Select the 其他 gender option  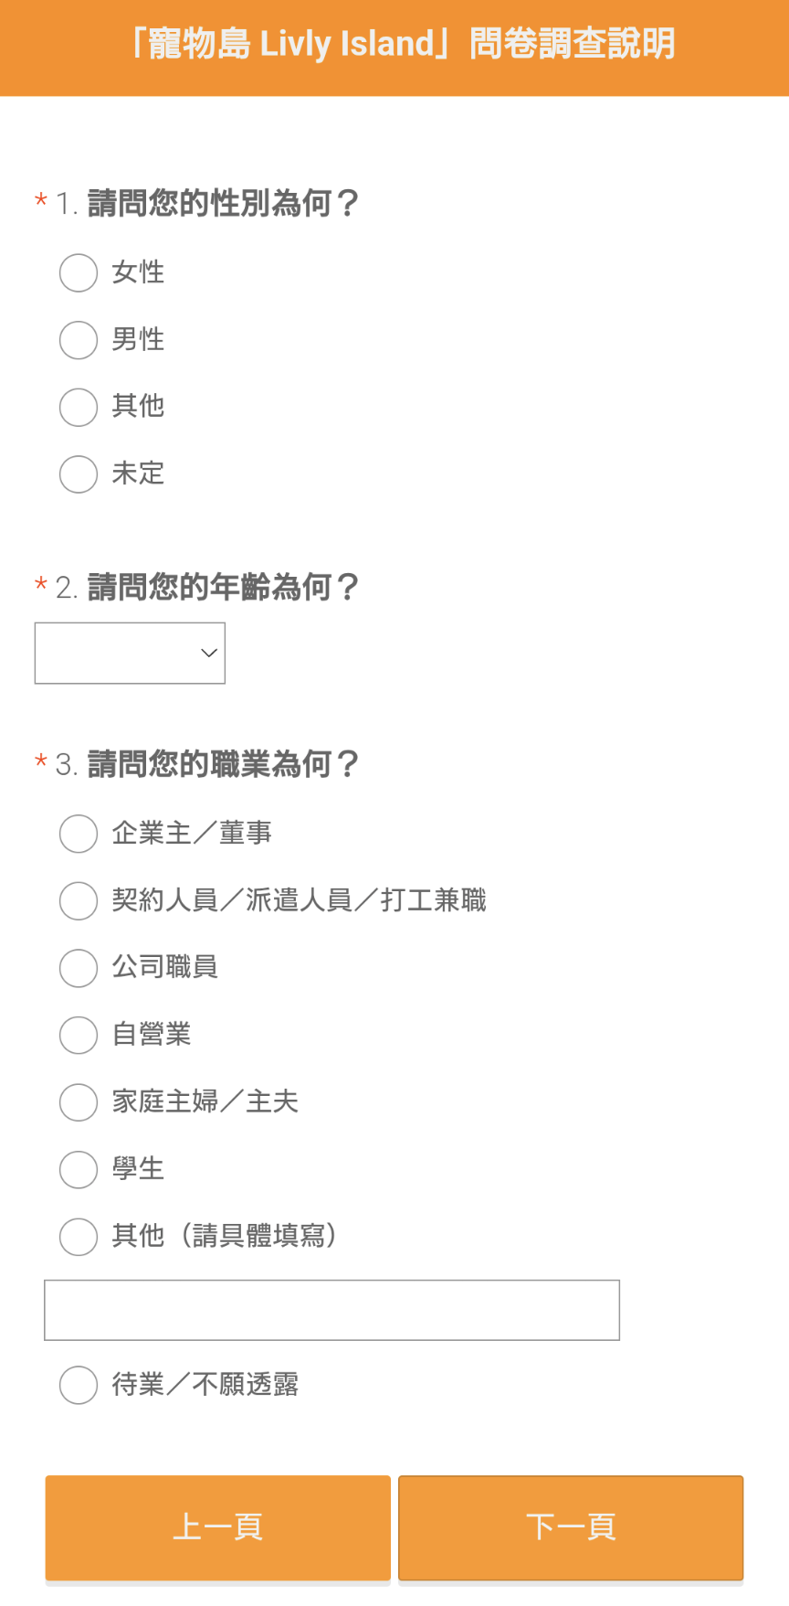79,407
